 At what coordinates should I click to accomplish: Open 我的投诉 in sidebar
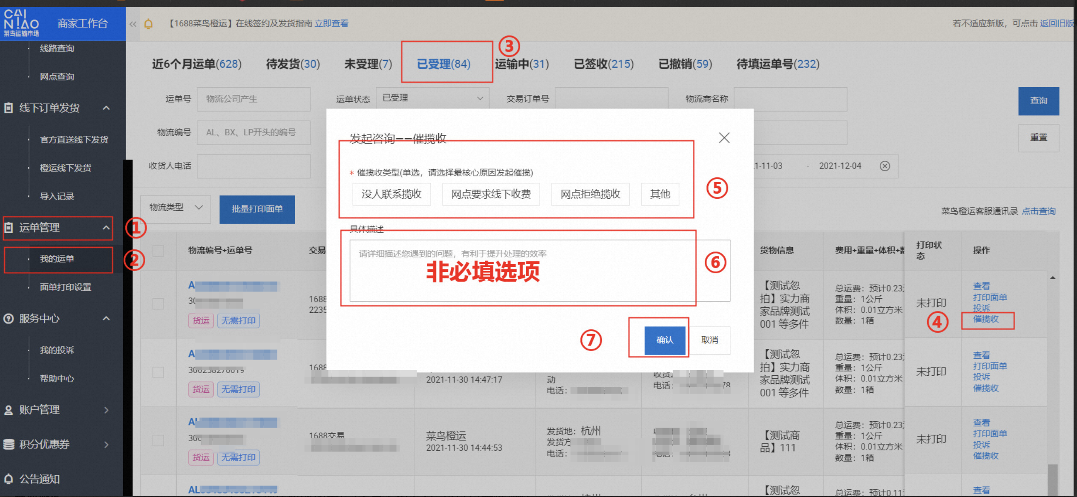pyautogui.click(x=57, y=350)
